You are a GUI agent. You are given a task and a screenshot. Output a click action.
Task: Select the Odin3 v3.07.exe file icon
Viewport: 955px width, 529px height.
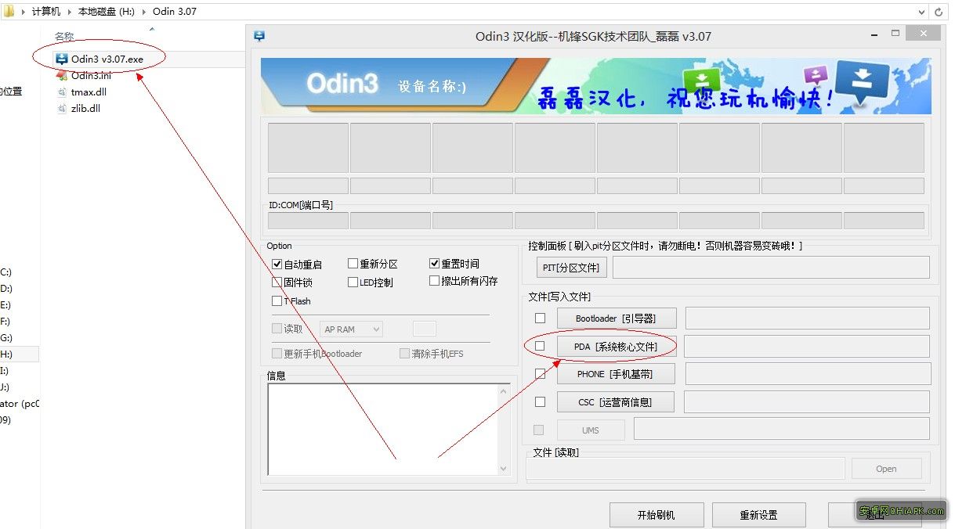(x=61, y=59)
